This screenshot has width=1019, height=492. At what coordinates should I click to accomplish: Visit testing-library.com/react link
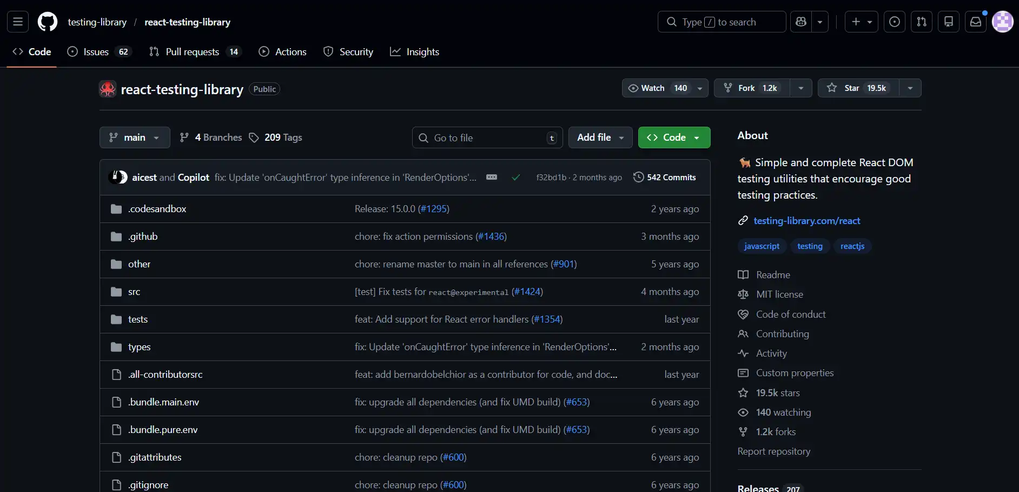[x=808, y=220]
